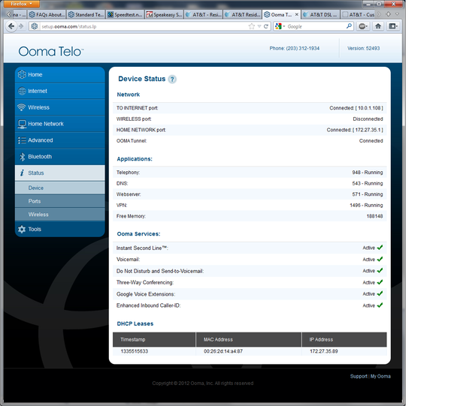Open the Ports submenu under Status

coord(35,201)
